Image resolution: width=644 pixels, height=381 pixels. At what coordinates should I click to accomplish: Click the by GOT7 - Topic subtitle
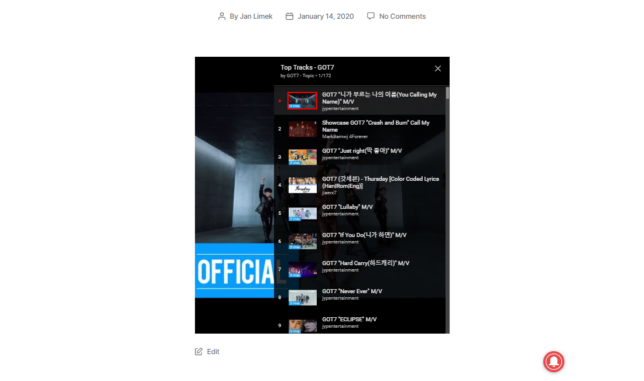pyautogui.click(x=306, y=75)
